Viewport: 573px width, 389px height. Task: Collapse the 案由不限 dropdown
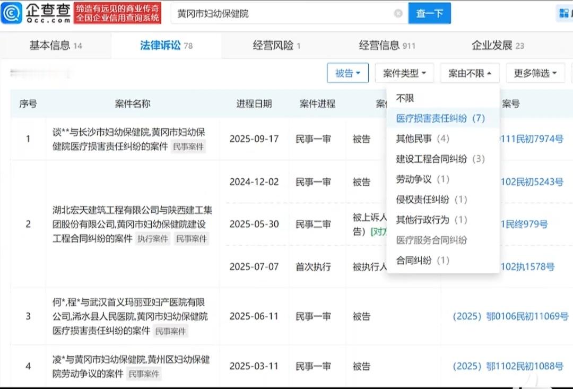(469, 73)
